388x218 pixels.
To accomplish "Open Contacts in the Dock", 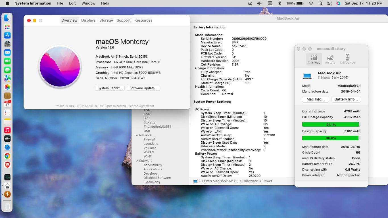I will pos(7,96).
